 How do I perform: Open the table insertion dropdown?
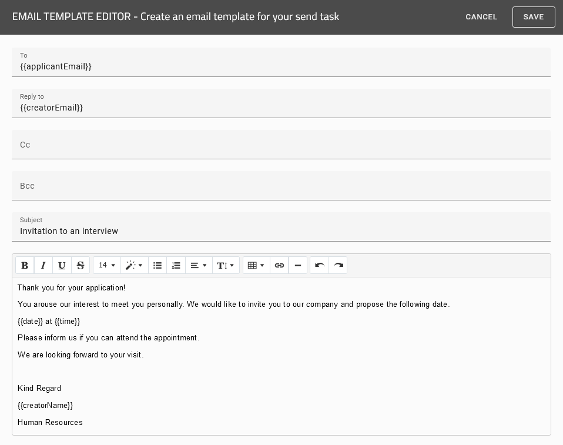click(256, 265)
